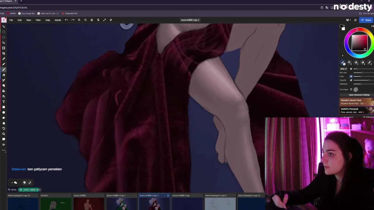Open the Admin menu
Screen dimensions: 374x210
coord(58,20)
